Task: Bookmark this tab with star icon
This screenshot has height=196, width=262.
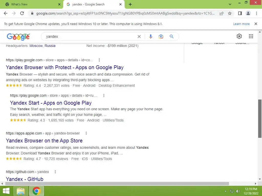Action: point(230,13)
